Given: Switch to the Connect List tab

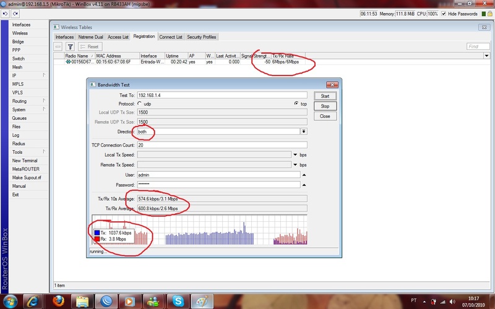Looking at the screenshot, I should coord(171,37).
